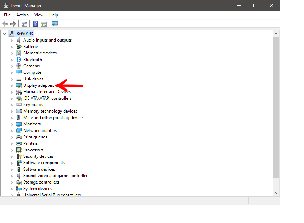The image size is (304, 223).
Task: Expand the Processors chevron
Action: pyautogui.click(x=11, y=150)
